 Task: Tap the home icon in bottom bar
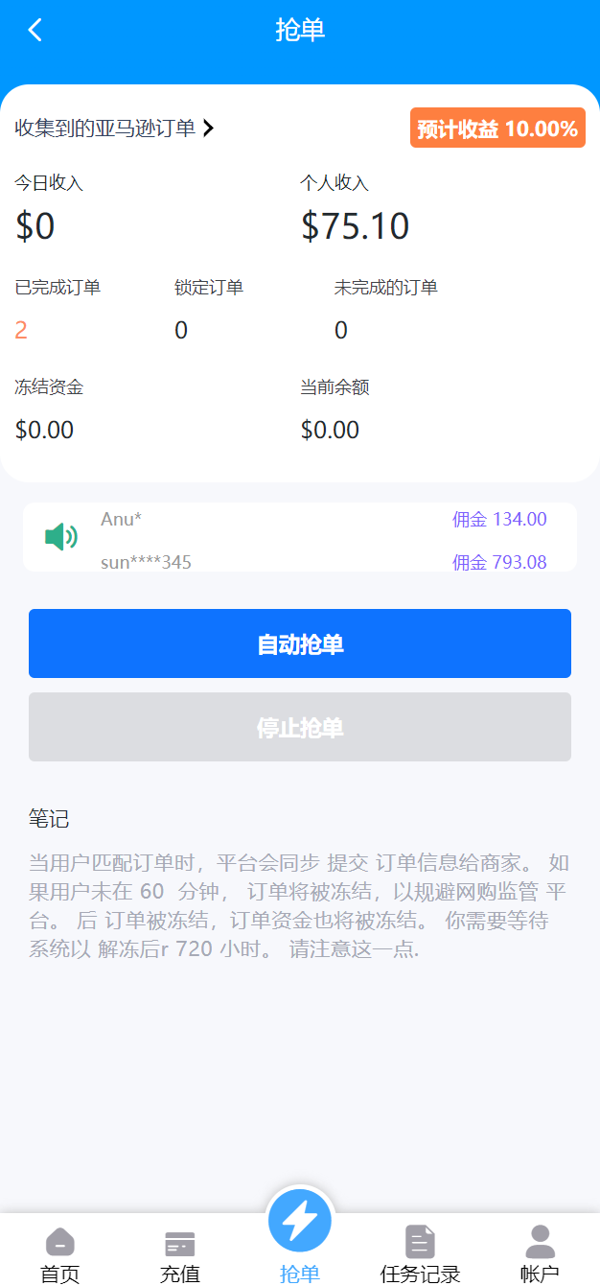pos(60,1242)
